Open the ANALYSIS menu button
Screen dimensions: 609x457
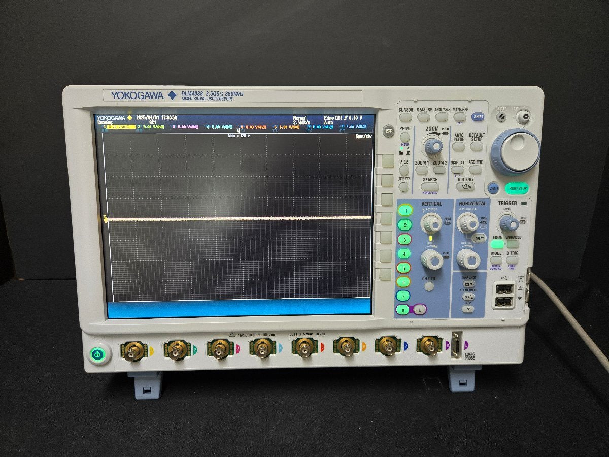point(442,117)
